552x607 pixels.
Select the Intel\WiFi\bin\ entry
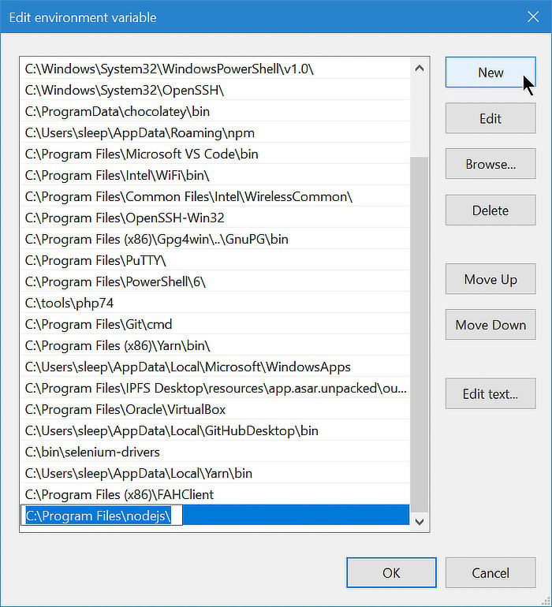pos(215,175)
